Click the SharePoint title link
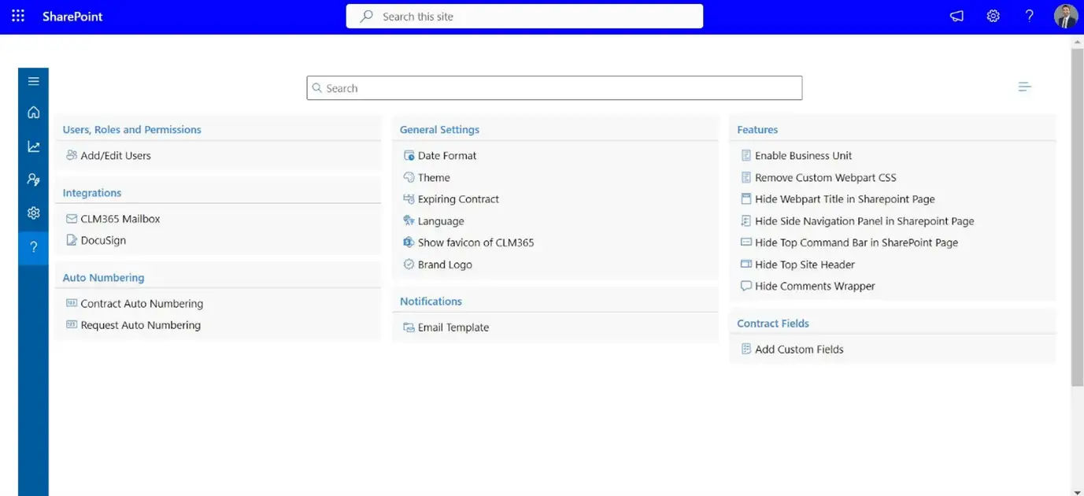 [x=72, y=16]
